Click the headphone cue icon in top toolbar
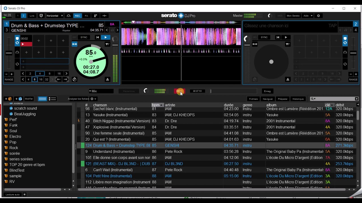Viewport: 362px width, 203px height. [x=68, y=16]
